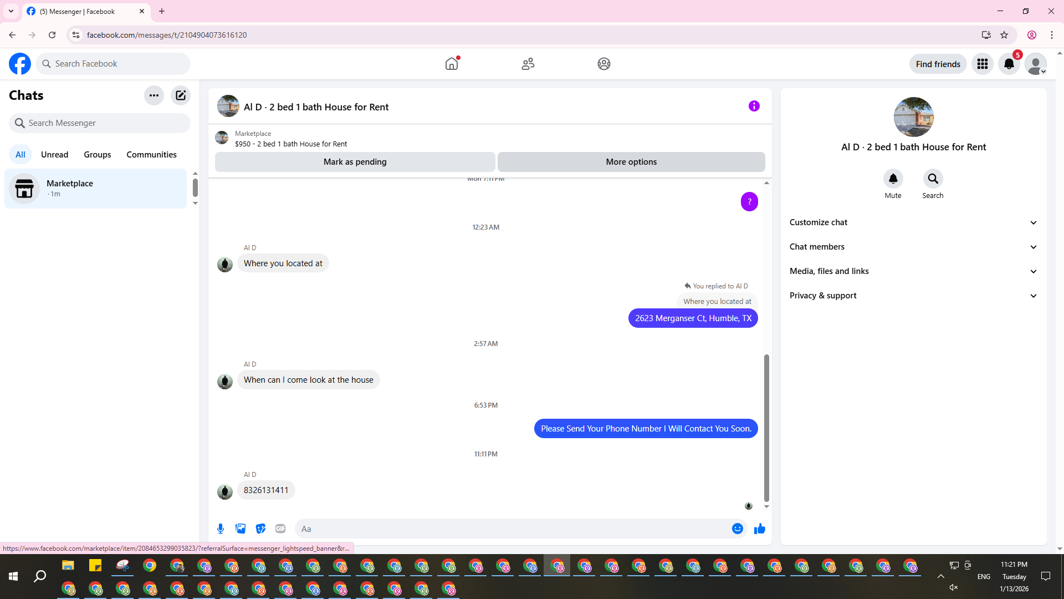Switch to the Unread chats tab
The width and height of the screenshot is (1064, 599).
pyautogui.click(x=54, y=155)
